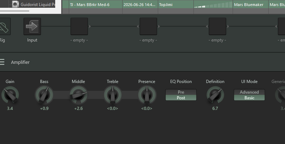Image resolution: width=285 pixels, height=144 pixels.
Task: Open the Input section icon
Action: click(x=32, y=26)
